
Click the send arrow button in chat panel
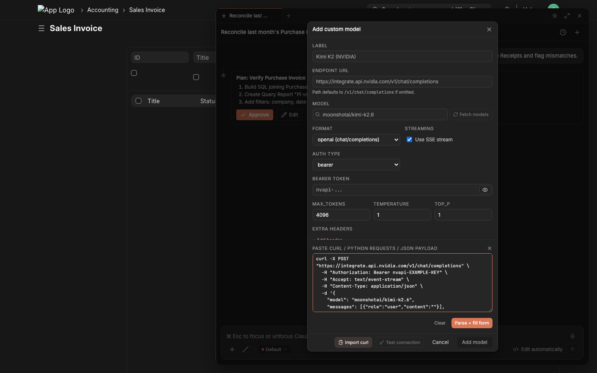pos(573,349)
